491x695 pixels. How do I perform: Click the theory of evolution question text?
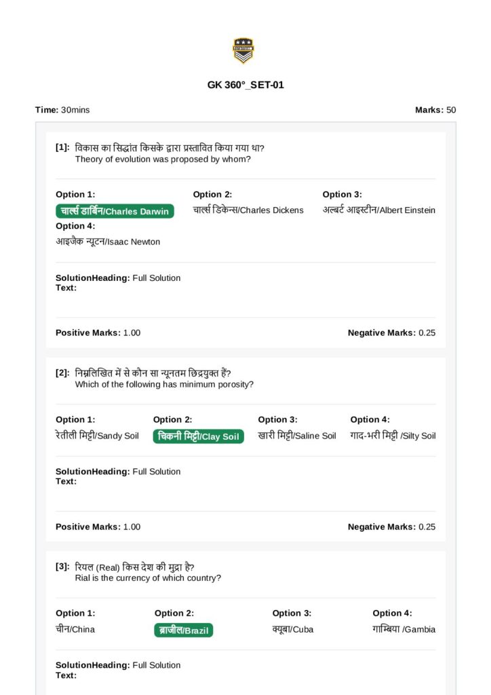pyautogui.click(x=163, y=159)
